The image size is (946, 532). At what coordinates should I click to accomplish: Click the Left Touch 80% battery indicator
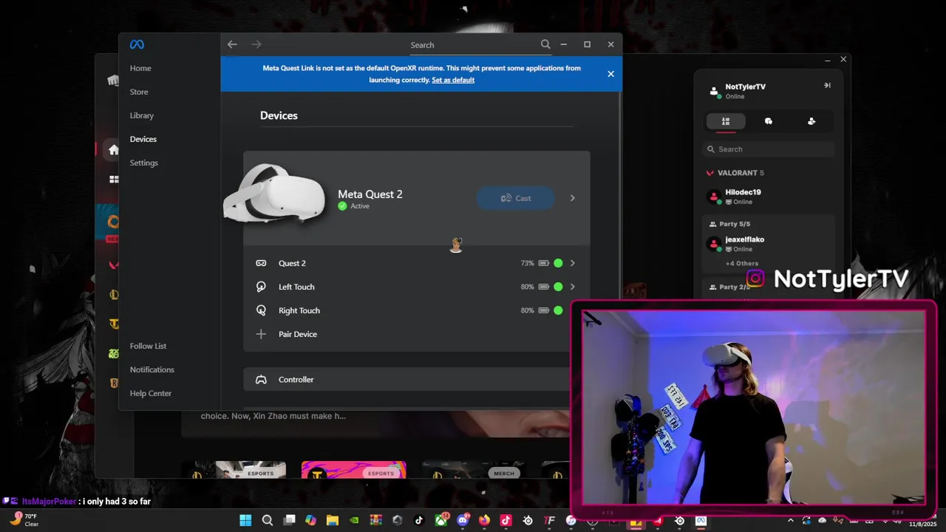click(535, 287)
